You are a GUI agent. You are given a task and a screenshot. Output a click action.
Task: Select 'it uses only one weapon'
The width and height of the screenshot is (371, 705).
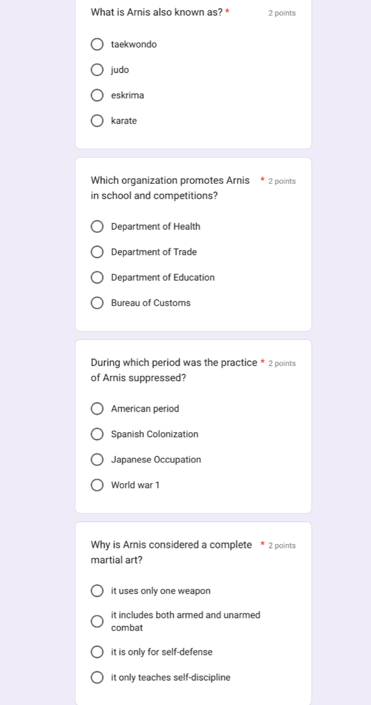(97, 590)
